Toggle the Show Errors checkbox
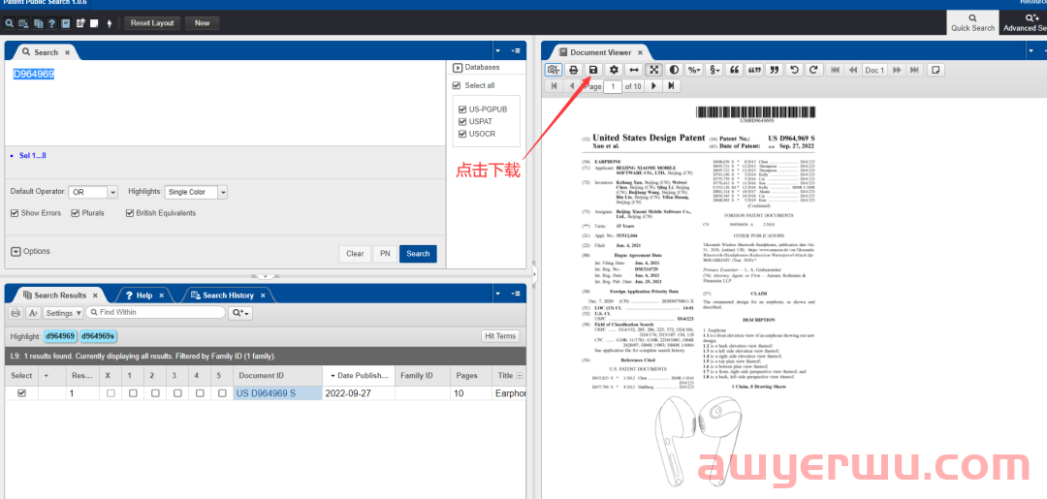 (15, 213)
